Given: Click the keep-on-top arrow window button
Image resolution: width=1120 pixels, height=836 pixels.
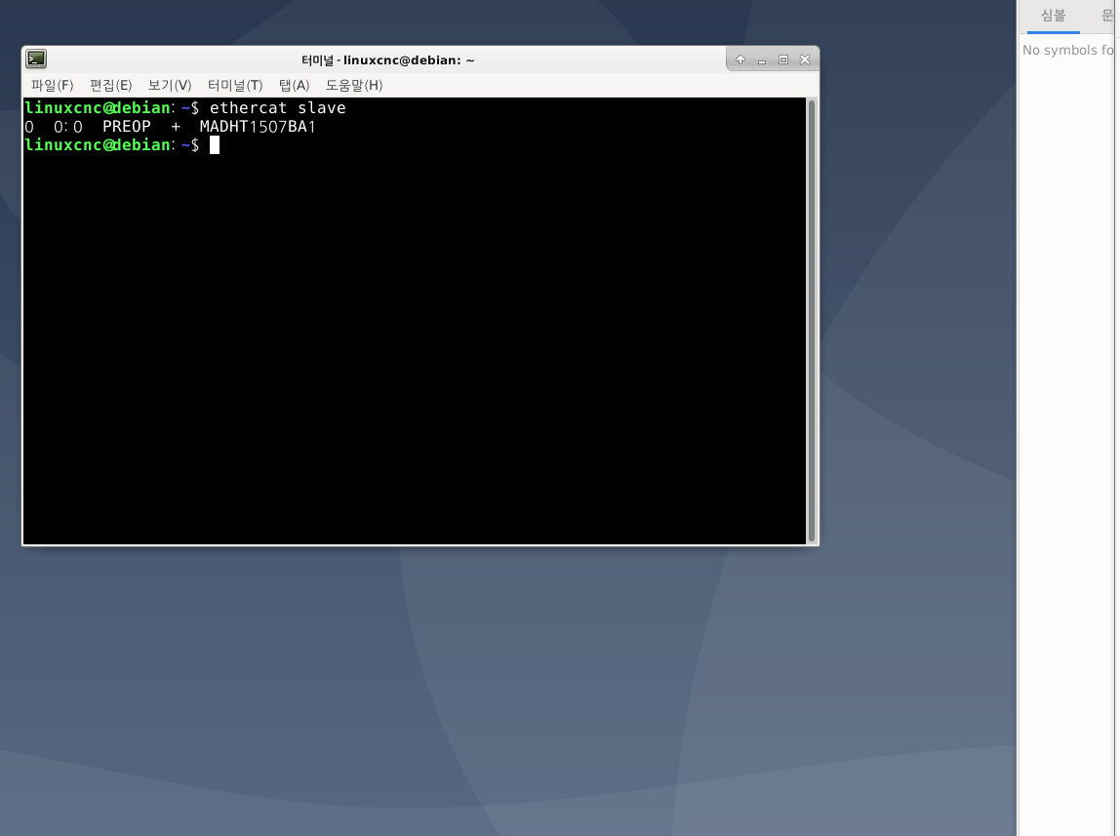Looking at the screenshot, I should click(740, 60).
